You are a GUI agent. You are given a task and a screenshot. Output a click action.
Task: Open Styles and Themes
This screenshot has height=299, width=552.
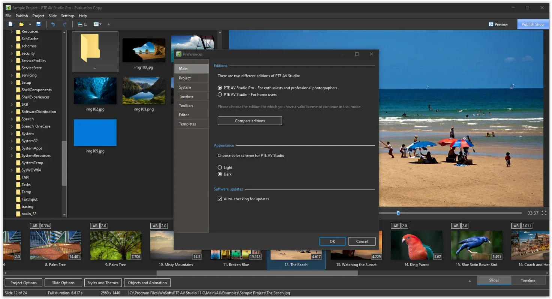[x=103, y=283]
